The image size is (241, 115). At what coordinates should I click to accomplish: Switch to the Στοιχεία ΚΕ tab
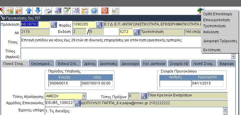click(179, 63)
